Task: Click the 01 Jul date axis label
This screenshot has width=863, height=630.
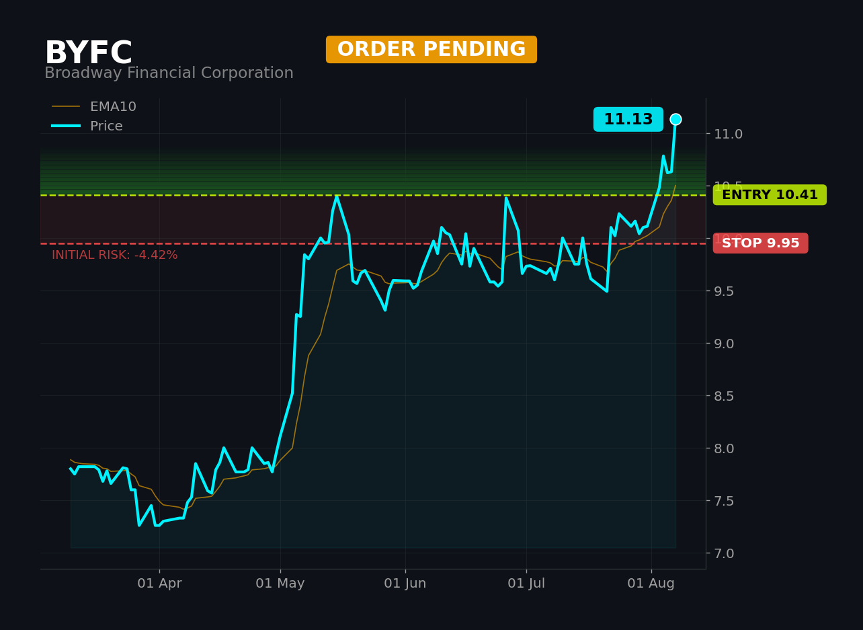Action: (x=526, y=584)
